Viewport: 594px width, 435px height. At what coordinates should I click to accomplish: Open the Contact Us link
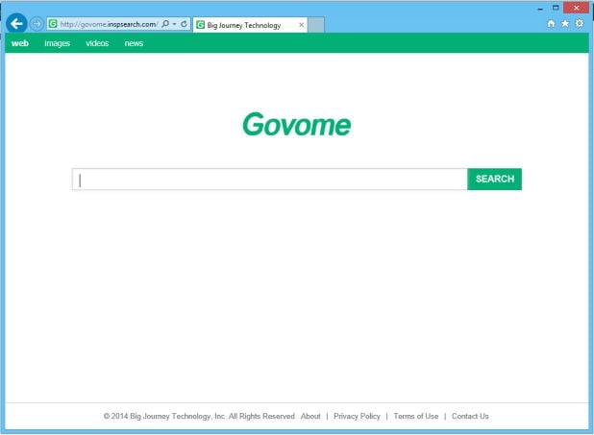pos(470,416)
